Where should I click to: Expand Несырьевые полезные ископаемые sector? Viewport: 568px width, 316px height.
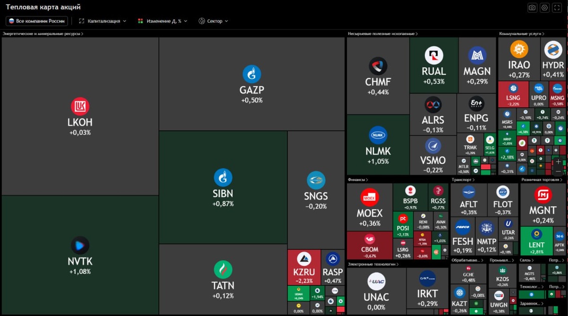(x=382, y=34)
